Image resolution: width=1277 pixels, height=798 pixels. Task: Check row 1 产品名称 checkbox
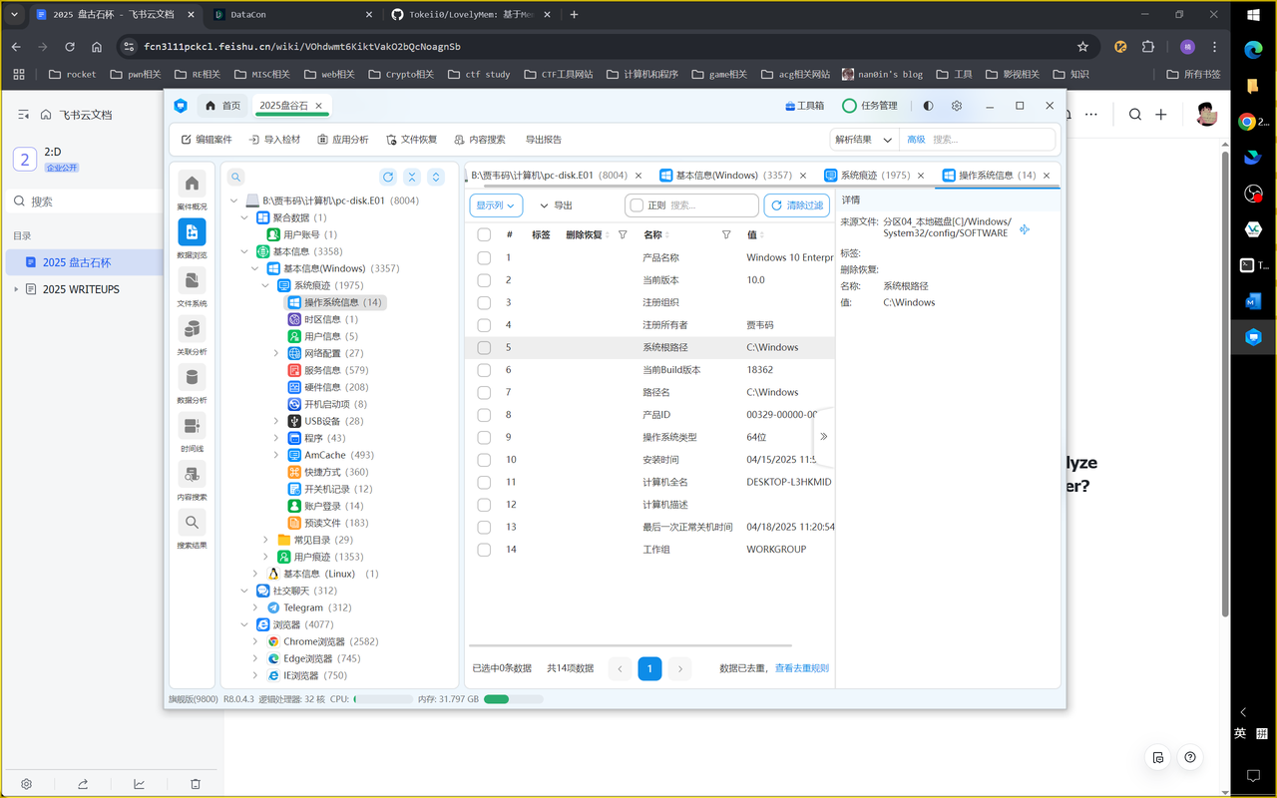[484, 257]
